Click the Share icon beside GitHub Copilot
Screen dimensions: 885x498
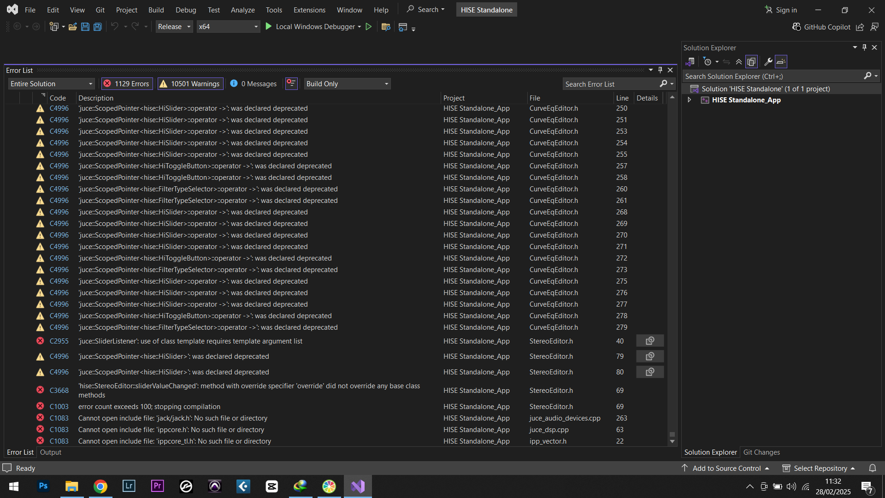860,27
